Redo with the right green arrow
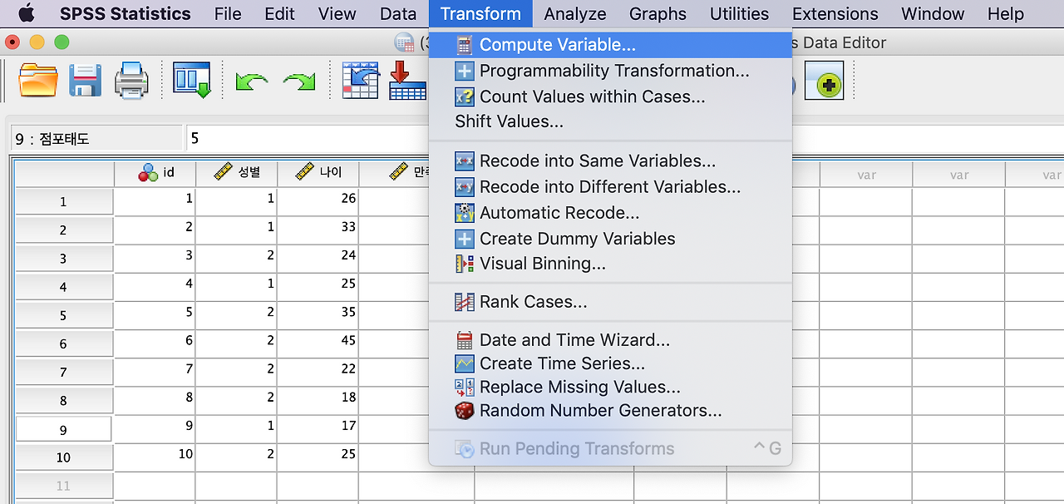The image size is (1064, 504). pos(299,82)
